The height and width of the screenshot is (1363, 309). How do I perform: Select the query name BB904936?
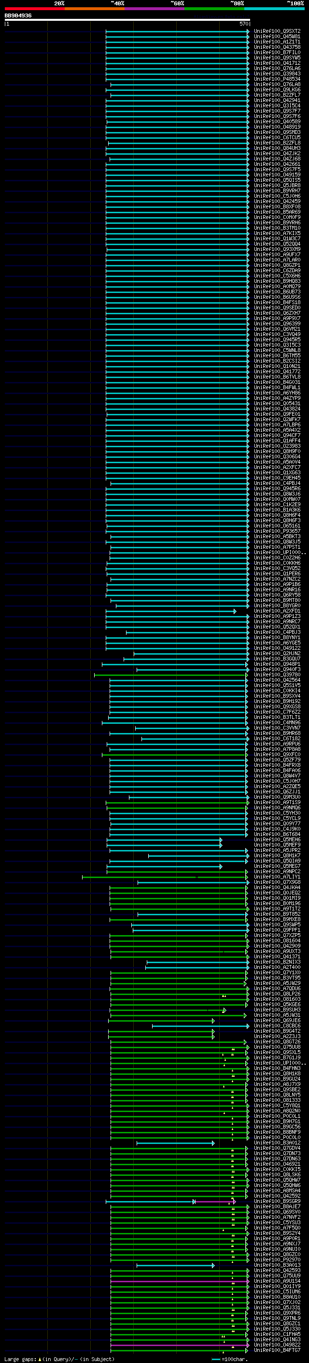pyautogui.click(x=18, y=16)
